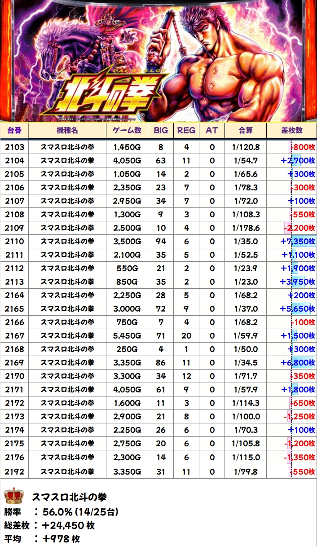Click BIG count 94 in row 2110
Image resolution: width=317 pixels, height=546 pixels.
[x=160, y=241]
